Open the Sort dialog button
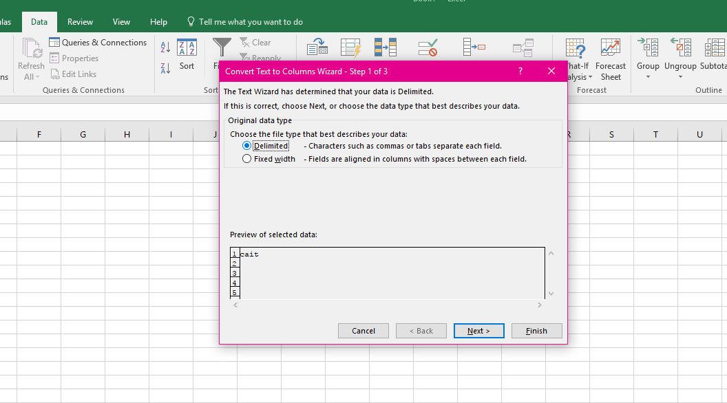Viewport: 727px width, 403px height. pos(187,54)
